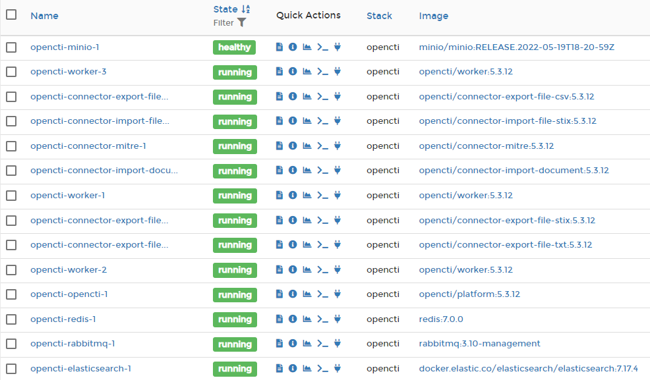View logs of opencti-elasticsearch-1

(279, 369)
